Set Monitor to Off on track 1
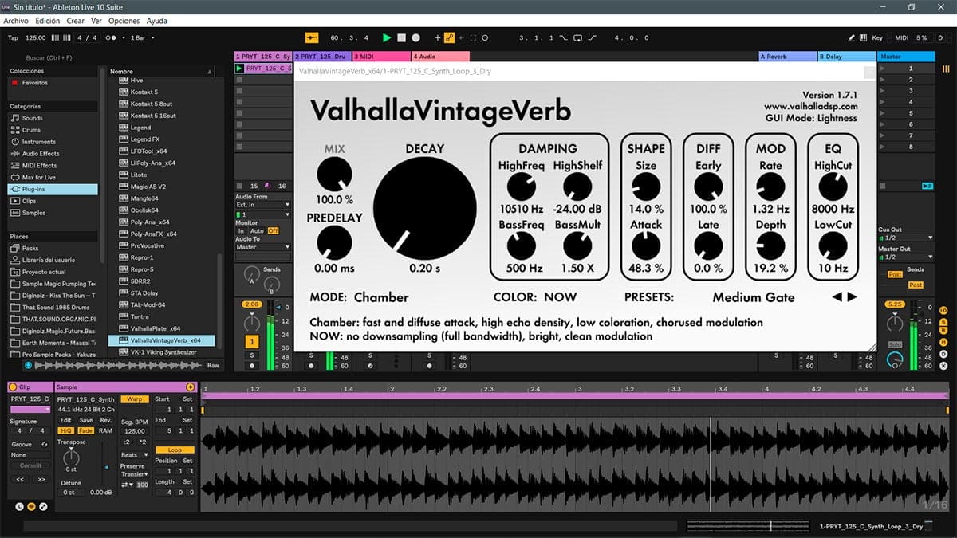This screenshot has height=538, width=957. pyautogui.click(x=273, y=231)
